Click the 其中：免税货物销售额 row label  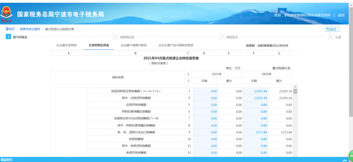[136, 146]
